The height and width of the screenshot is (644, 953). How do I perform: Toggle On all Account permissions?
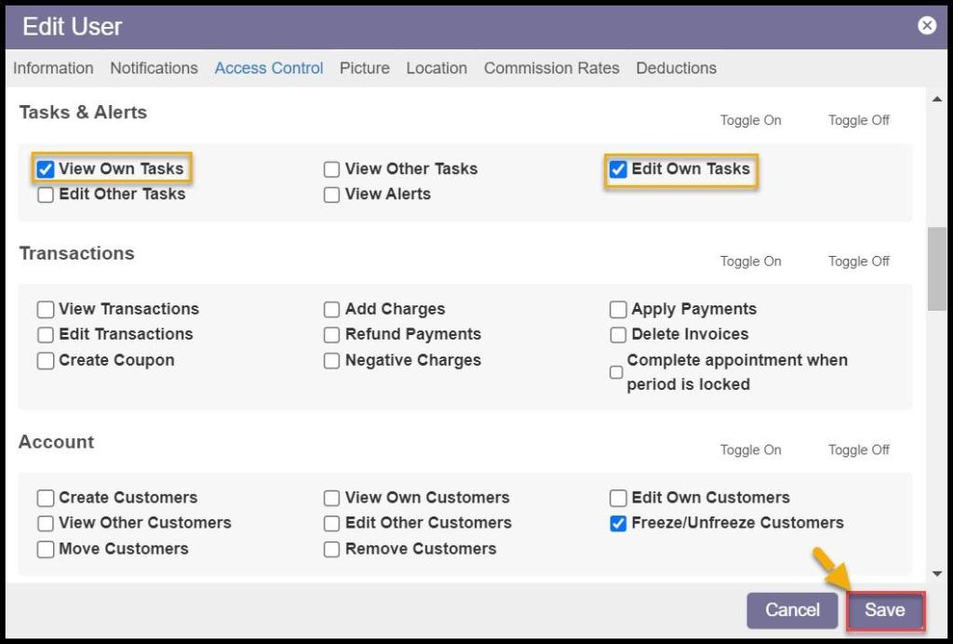(x=750, y=449)
